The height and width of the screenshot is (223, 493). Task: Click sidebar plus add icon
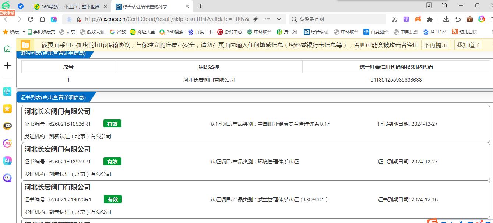(x=7, y=66)
